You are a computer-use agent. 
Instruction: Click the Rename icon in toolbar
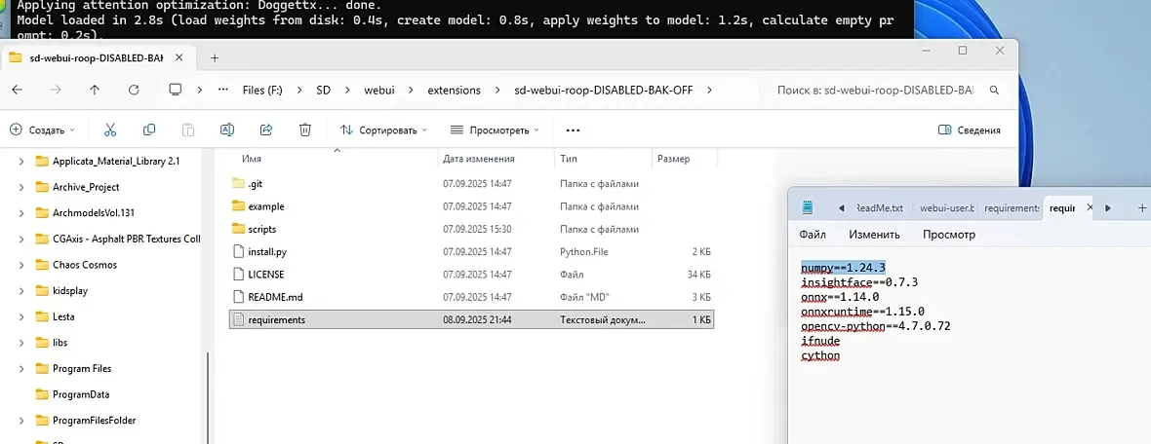pyautogui.click(x=227, y=129)
